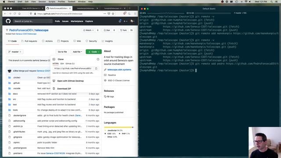Click the Readme book icon
281x158 pixels.
point(105,75)
